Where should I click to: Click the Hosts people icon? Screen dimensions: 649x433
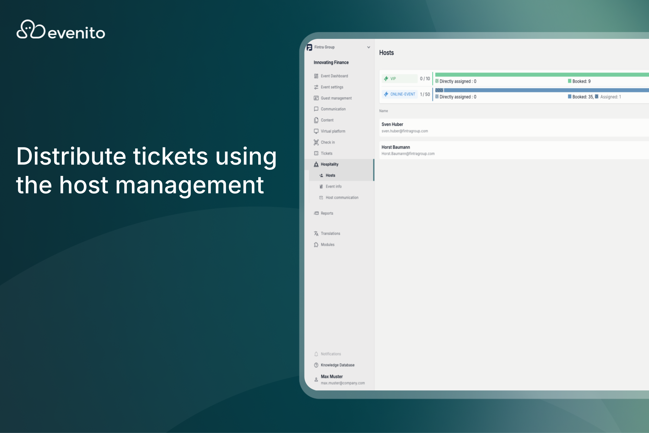(321, 176)
